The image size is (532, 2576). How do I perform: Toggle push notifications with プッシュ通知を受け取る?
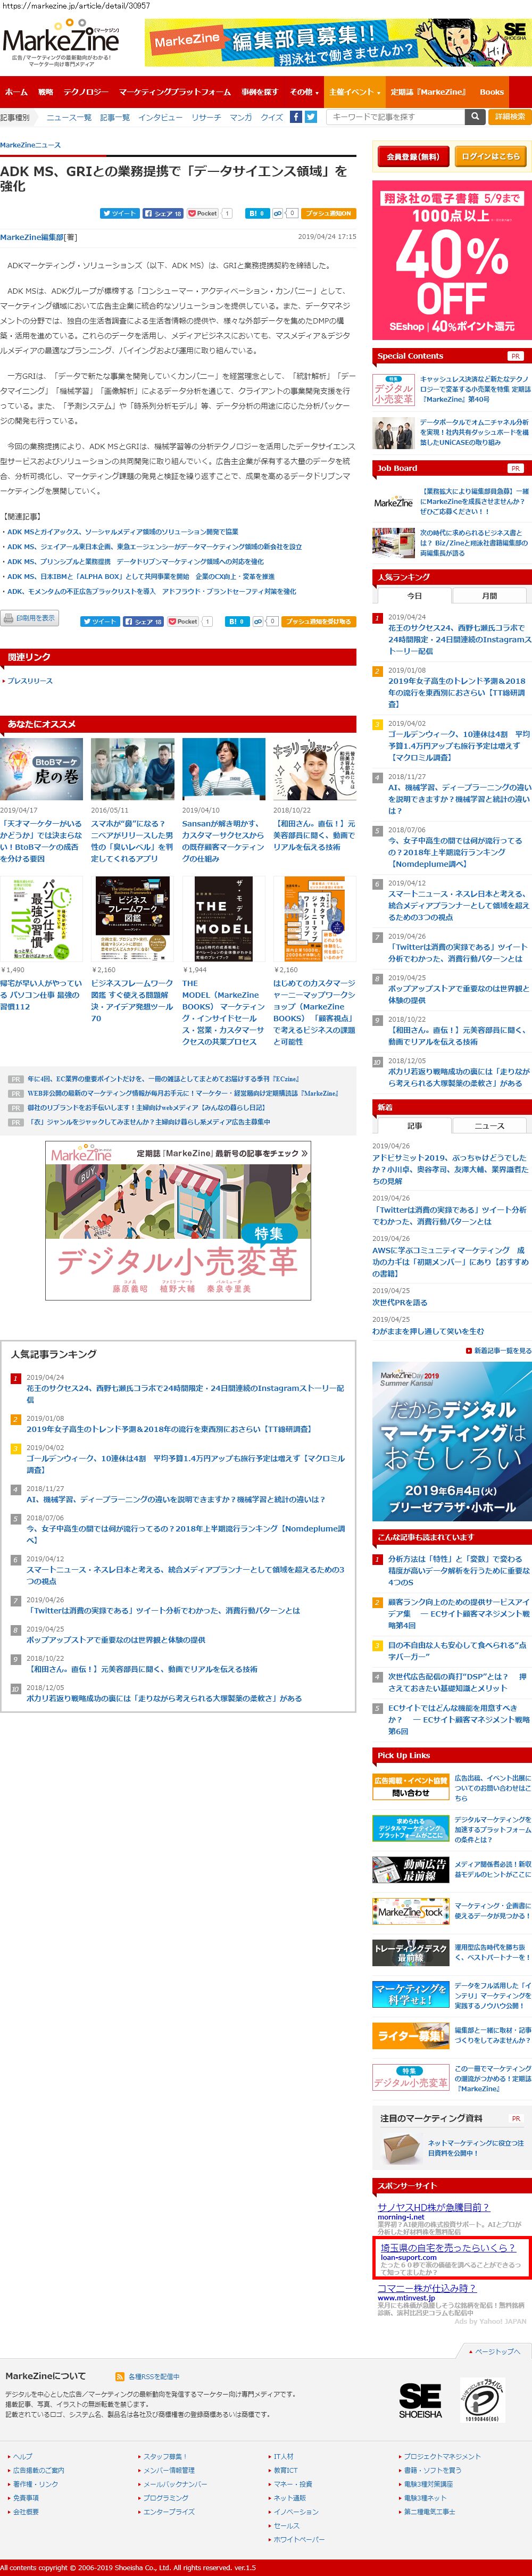[x=319, y=621]
